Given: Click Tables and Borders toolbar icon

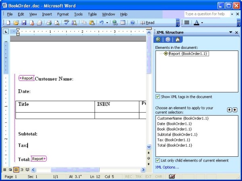Looking at the screenshot, I should point(123,23).
